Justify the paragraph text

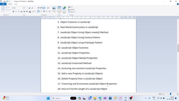point(46,11)
